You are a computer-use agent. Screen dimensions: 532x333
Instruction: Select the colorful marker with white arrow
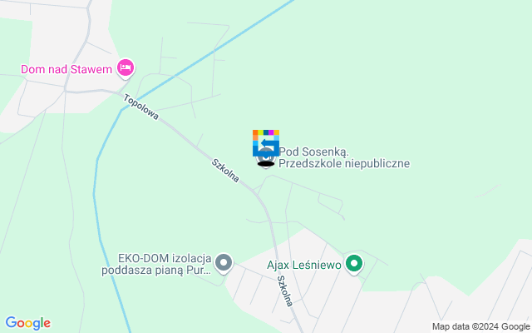266,142
